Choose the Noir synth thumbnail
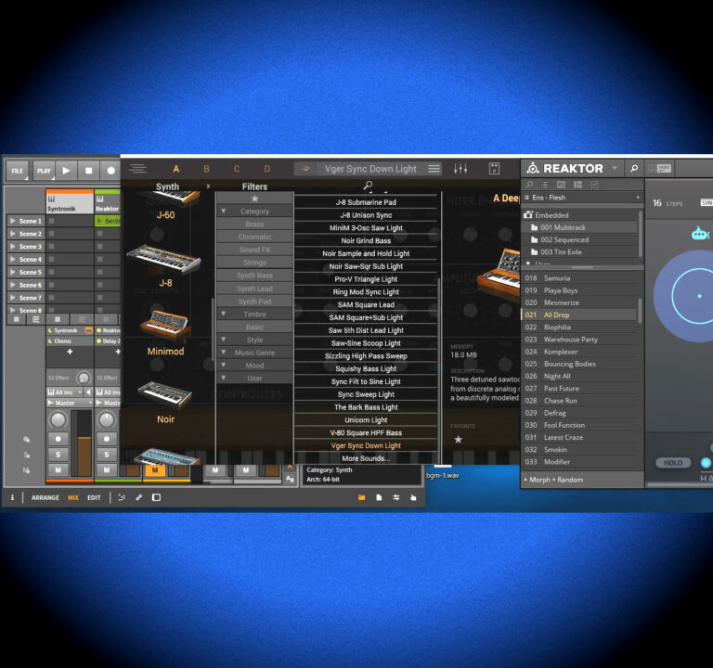713x668 pixels. [x=165, y=393]
